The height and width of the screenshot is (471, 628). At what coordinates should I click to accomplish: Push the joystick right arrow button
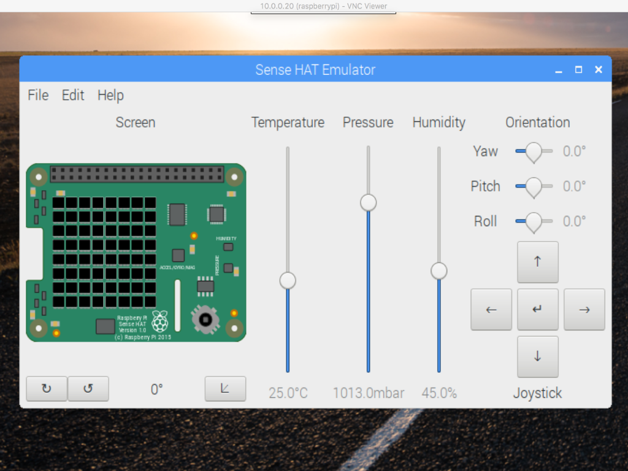584,309
